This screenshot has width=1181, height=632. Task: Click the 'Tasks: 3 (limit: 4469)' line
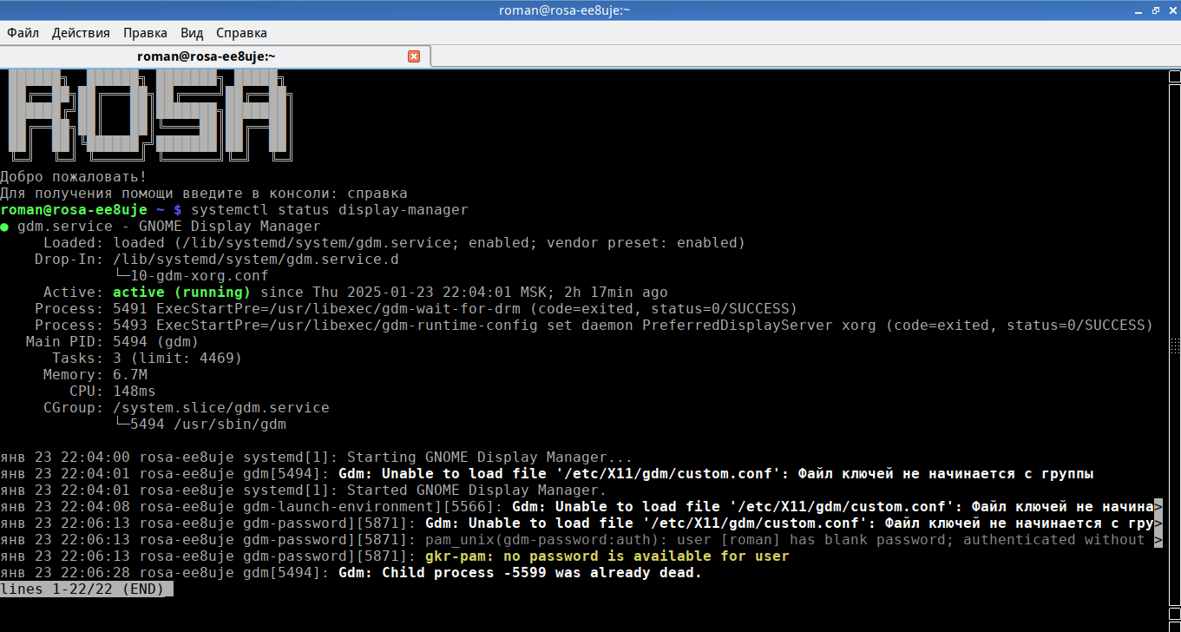147,359
